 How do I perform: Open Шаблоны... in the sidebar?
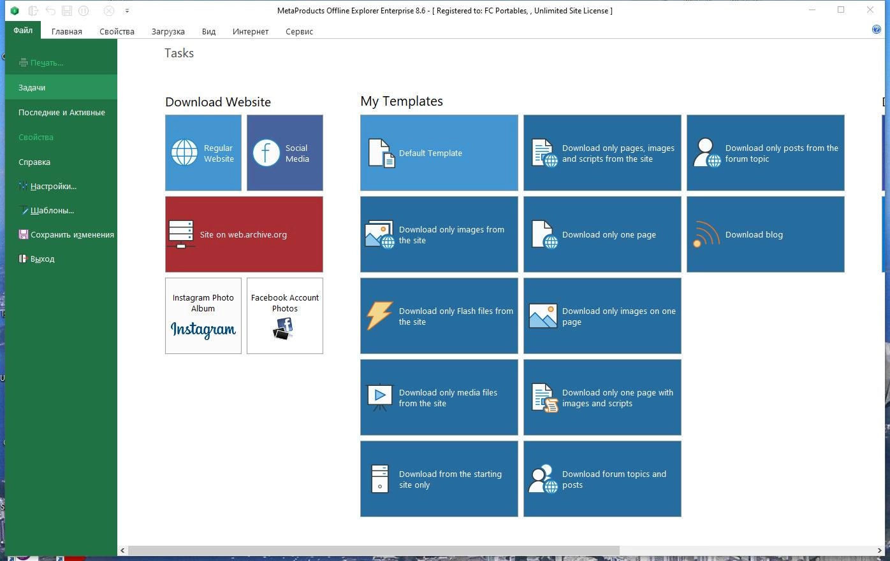pyautogui.click(x=61, y=210)
